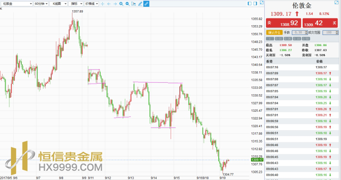The image size is (341, 180).
Task: Click the 1357.89 high price label
Action: click(78, 12)
